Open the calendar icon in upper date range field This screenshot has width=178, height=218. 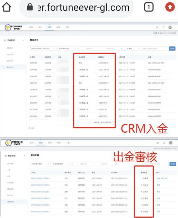(122, 48)
